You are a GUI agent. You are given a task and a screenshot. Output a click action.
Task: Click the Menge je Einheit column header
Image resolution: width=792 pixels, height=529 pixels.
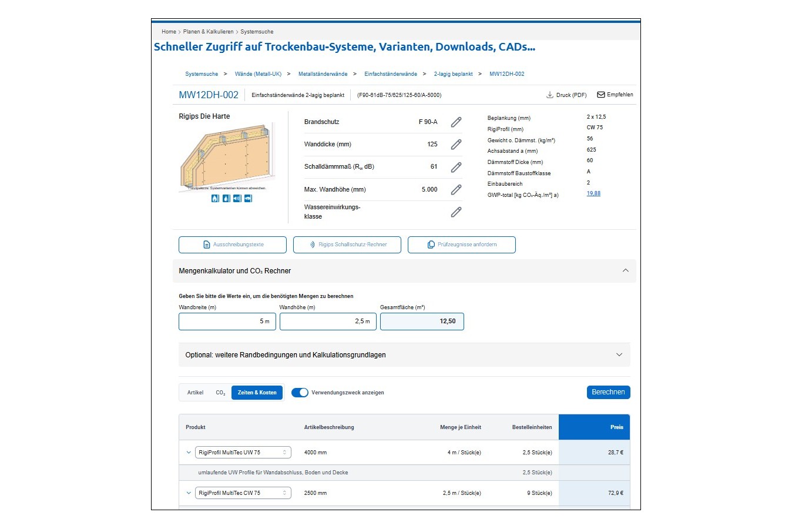click(461, 427)
